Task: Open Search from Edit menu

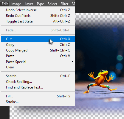Action: pyautogui.click(x=38, y=76)
